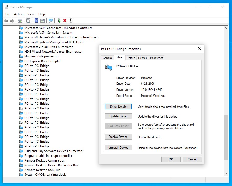
Task: Open the File menu
Action: point(8,14)
